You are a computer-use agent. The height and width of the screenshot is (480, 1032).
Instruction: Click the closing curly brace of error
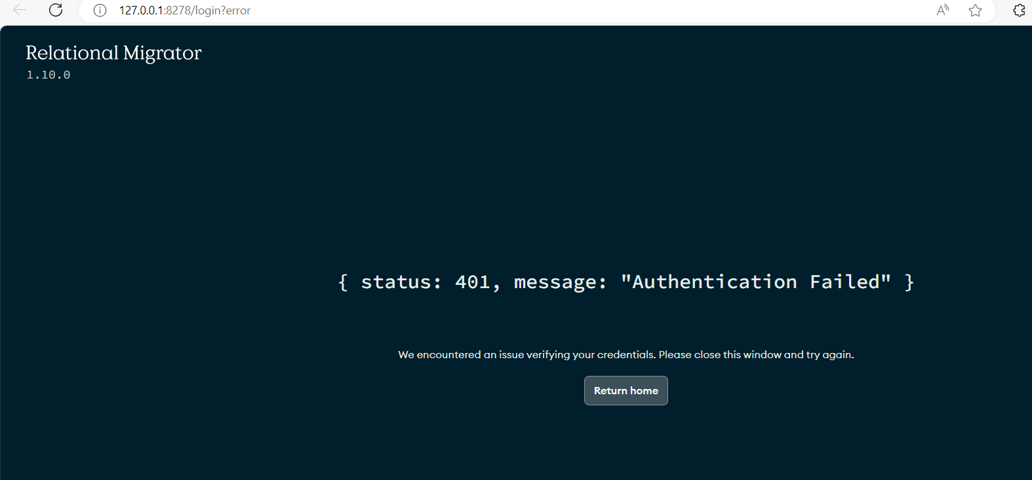909,282
